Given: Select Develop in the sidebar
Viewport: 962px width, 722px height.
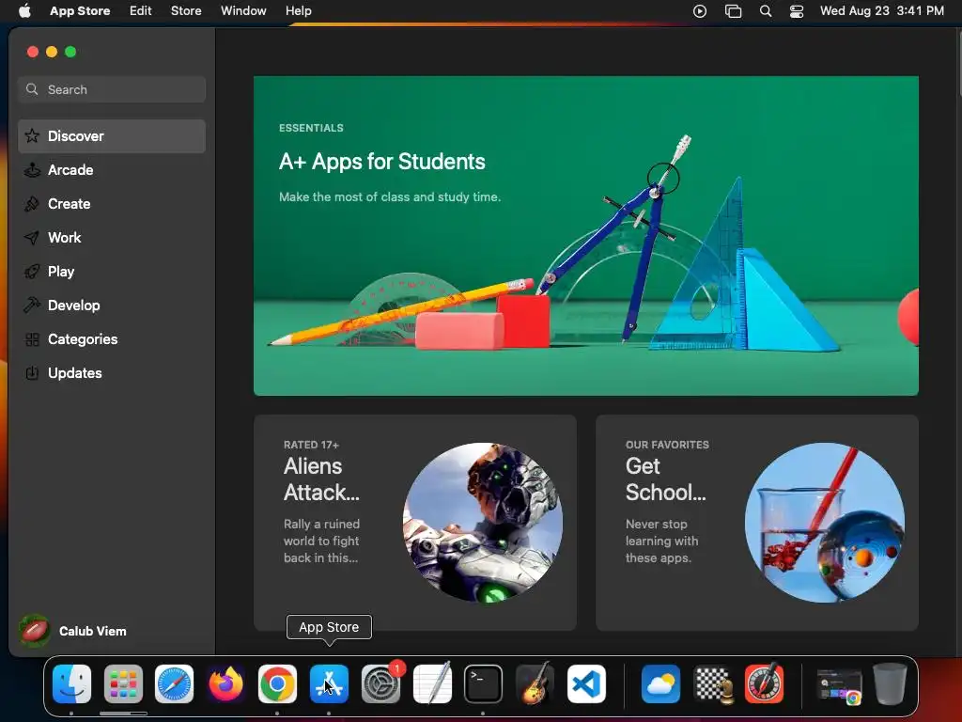Looking at the screenshot, I should [x=112, y=306].
